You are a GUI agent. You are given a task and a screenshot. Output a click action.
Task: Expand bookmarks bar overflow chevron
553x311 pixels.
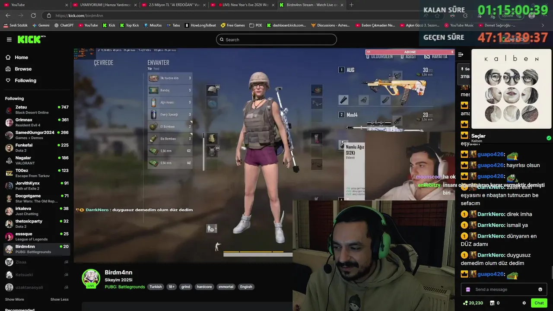coord(543,25)
